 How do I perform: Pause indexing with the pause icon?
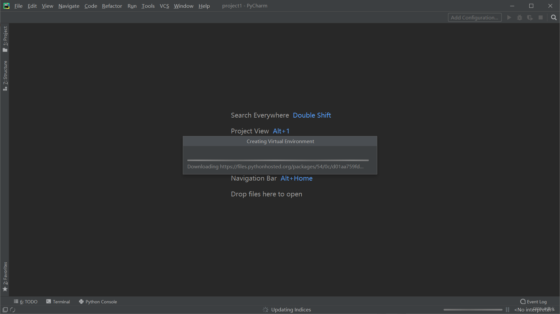pyautogui.click(x=508, y=309)
